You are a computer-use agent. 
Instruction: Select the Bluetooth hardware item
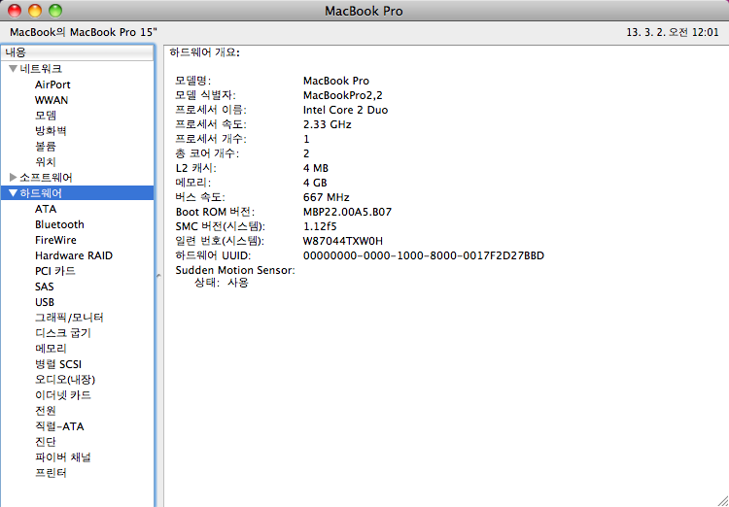pos(59,224)
